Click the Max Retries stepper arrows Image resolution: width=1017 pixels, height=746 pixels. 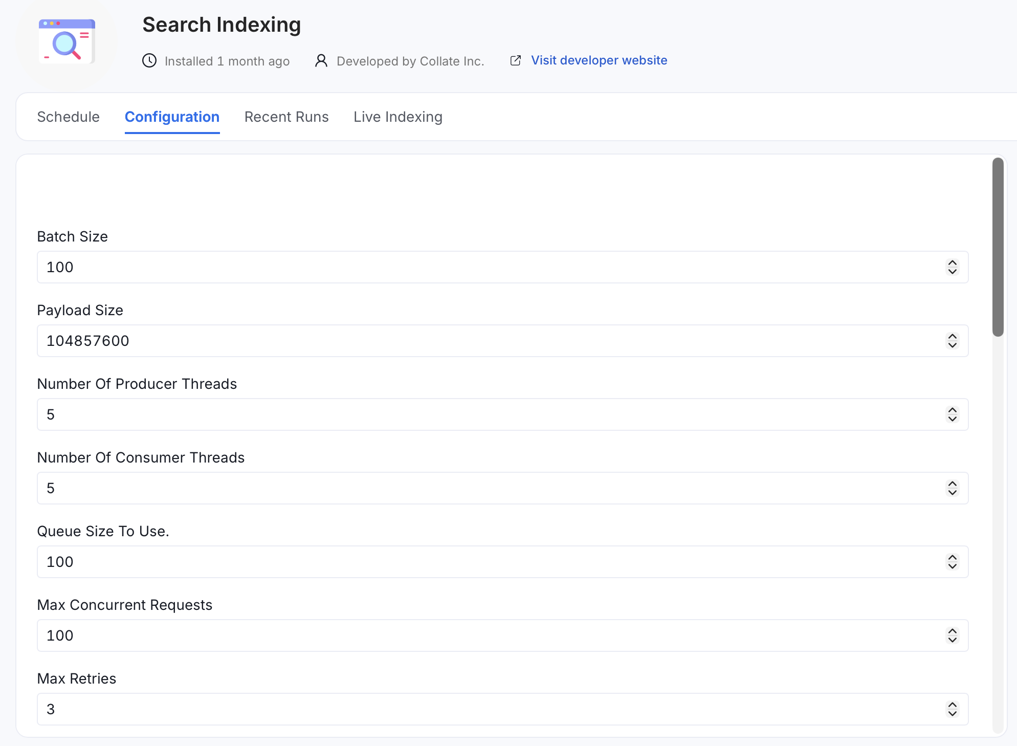point(952,709)
